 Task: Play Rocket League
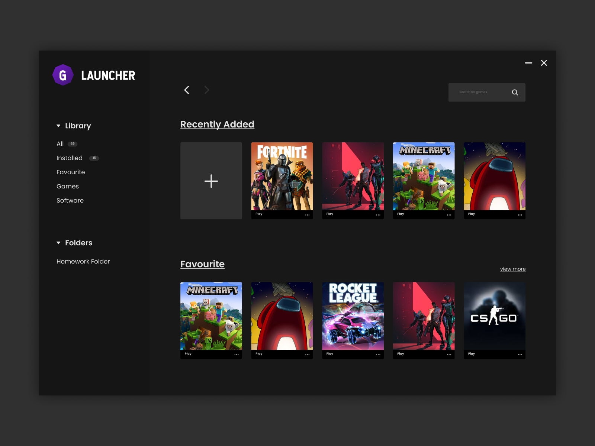point(330,354)
